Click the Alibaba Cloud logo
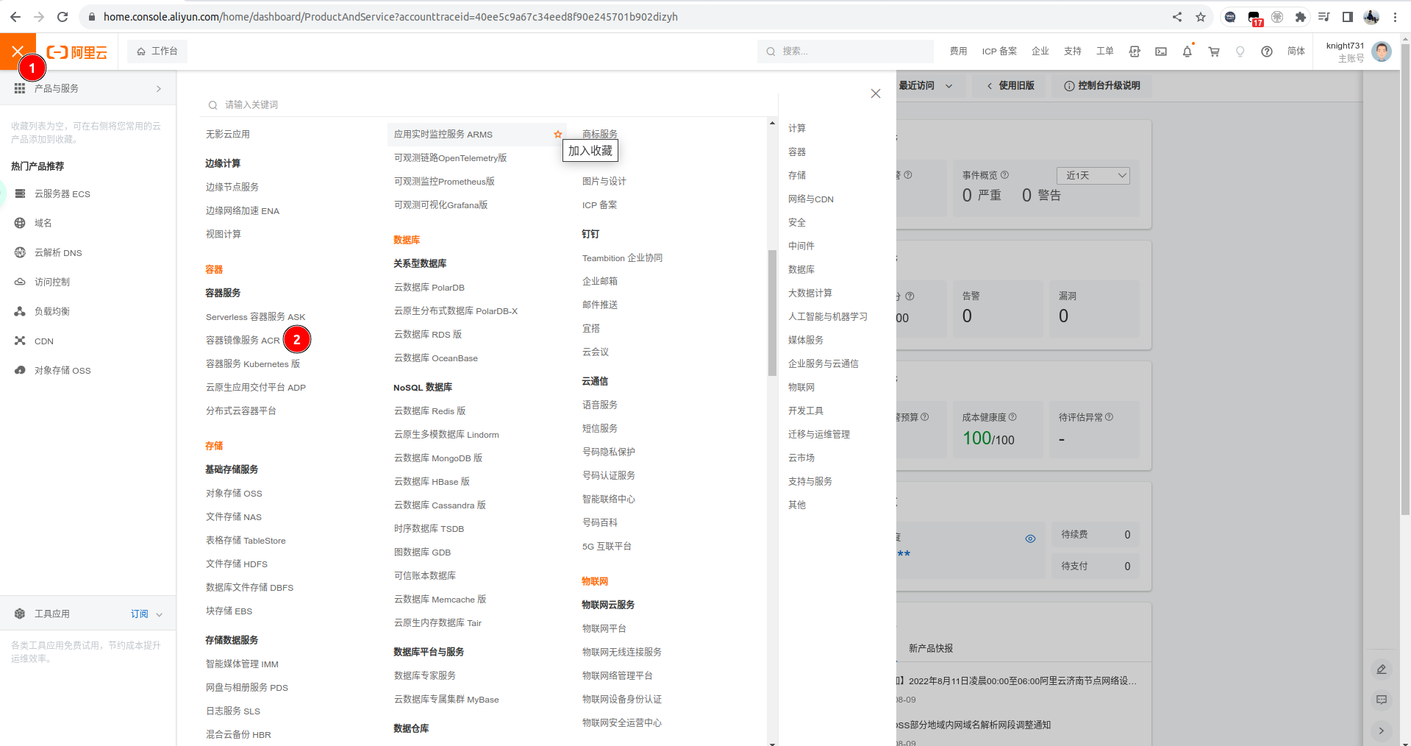The image size is (1411, 746). click(77, 52)
